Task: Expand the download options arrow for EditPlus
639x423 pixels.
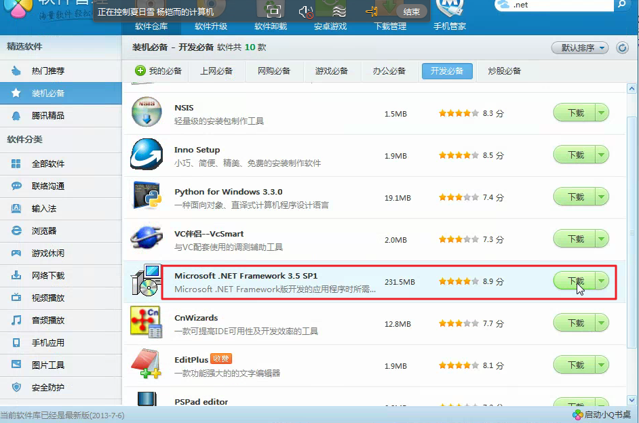Action: (602, 365)
